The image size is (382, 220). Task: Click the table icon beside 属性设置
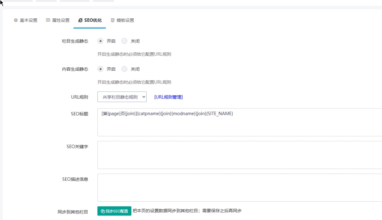[48, 20]
